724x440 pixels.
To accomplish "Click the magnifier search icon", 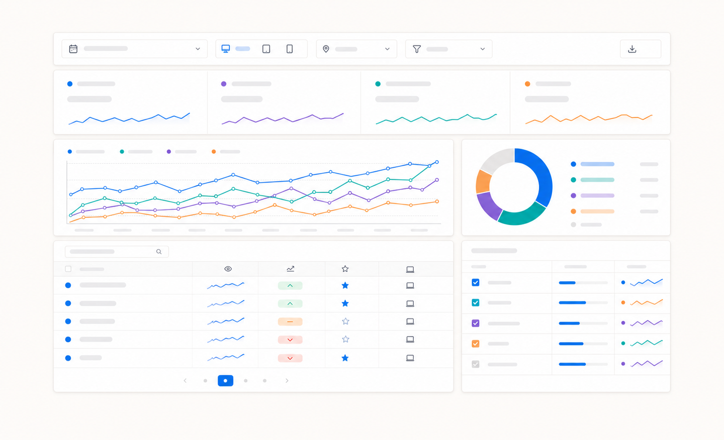I will 159,252.
